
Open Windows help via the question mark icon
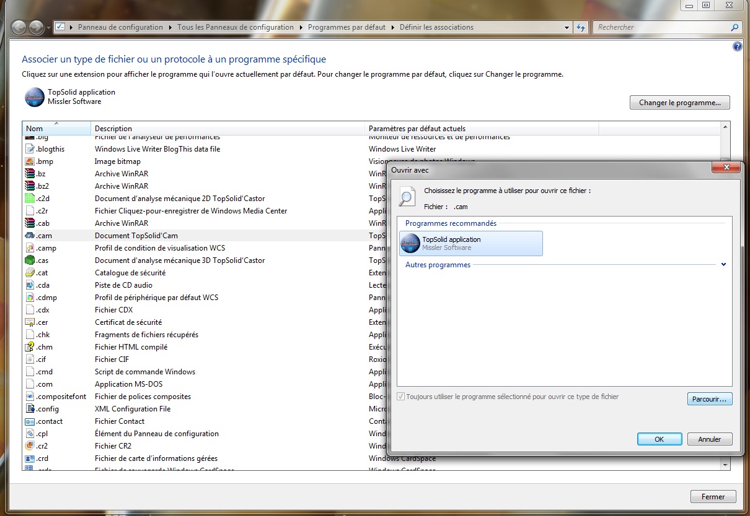737,46
